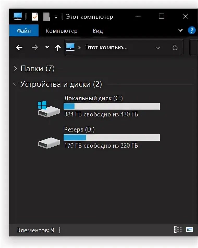Click the New Folder icon in title bar
This screenshot has width=198, height=248.
(46, 17)
